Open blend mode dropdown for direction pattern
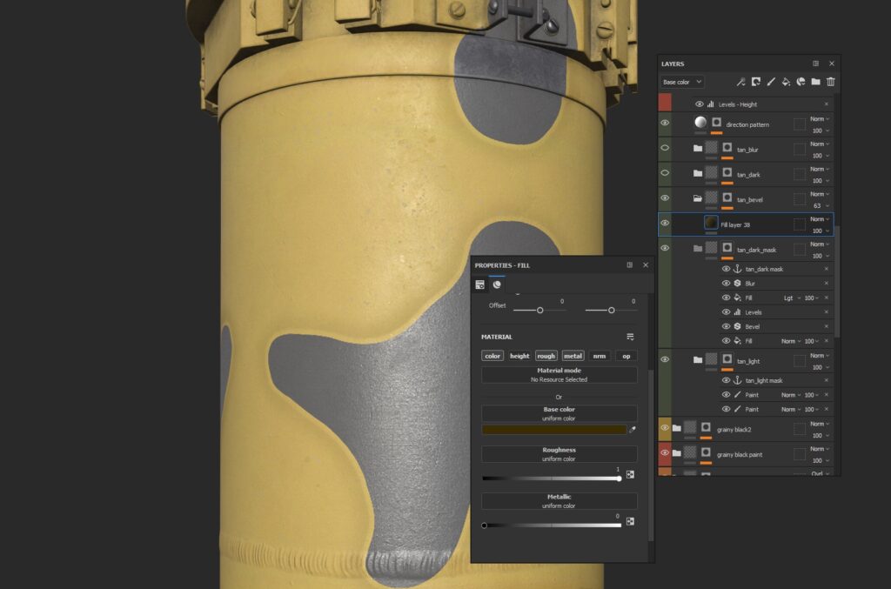891x589 pixels. click(820, 118)
